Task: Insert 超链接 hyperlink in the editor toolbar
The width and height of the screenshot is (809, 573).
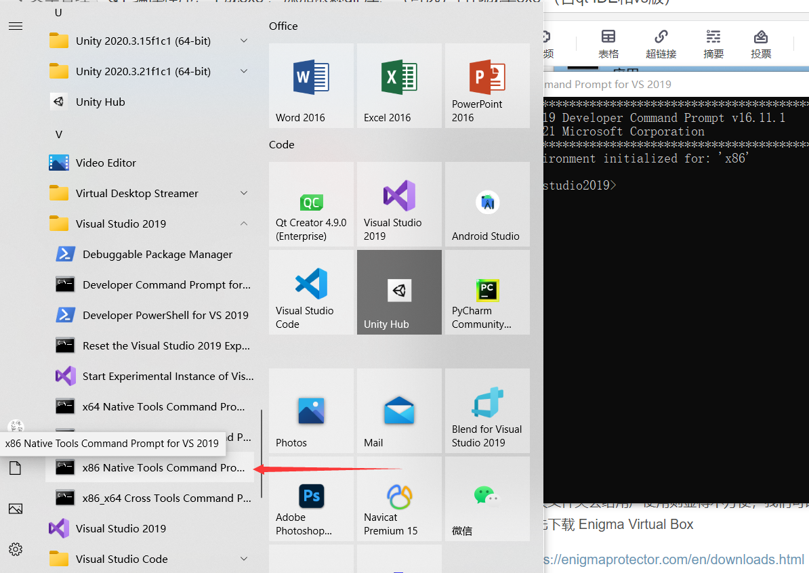Action: pyautogui.click(x=661, y=44)
